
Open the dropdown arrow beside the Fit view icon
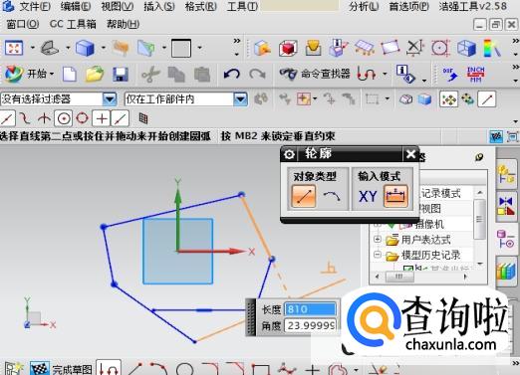(33, 48)
